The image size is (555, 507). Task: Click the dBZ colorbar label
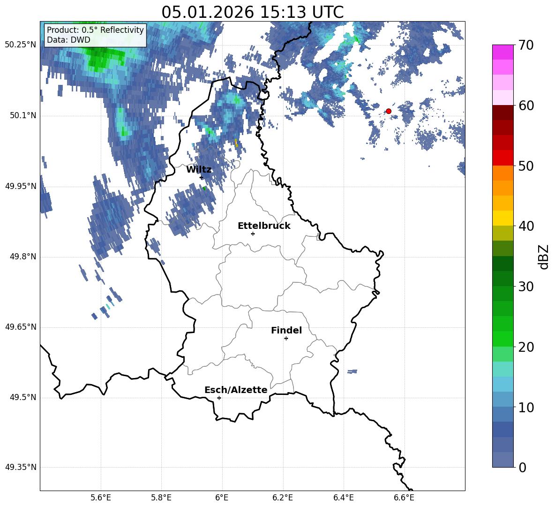tap(543, 257)
